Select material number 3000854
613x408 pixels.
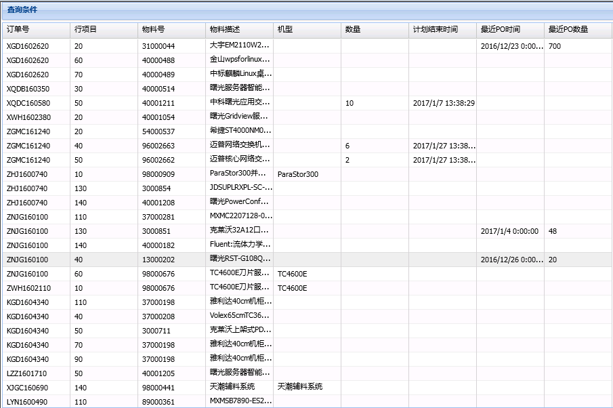[x=171, y=188]
